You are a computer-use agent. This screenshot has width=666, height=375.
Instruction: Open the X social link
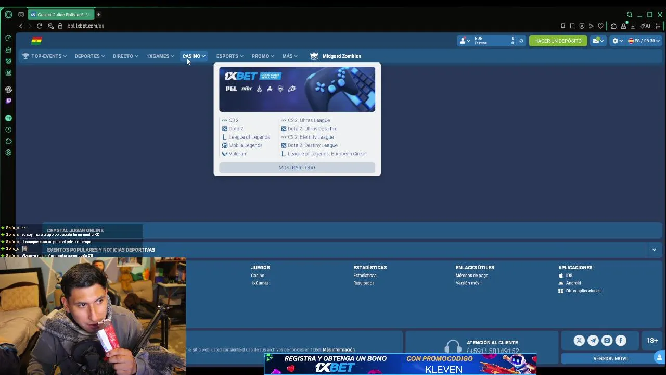click(x=579, y=341)
